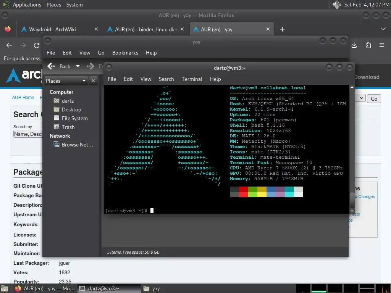This screenshot has height=293, width=391.
Task: Open Firefox downloads icon
Action: point(354,45)
